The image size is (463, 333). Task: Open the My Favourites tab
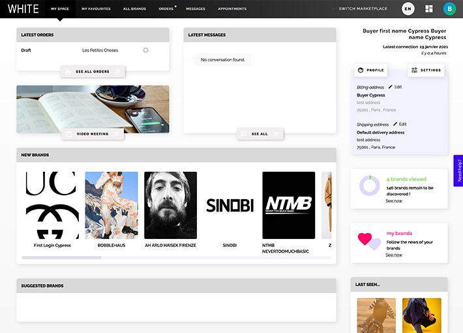click(96, 9)
